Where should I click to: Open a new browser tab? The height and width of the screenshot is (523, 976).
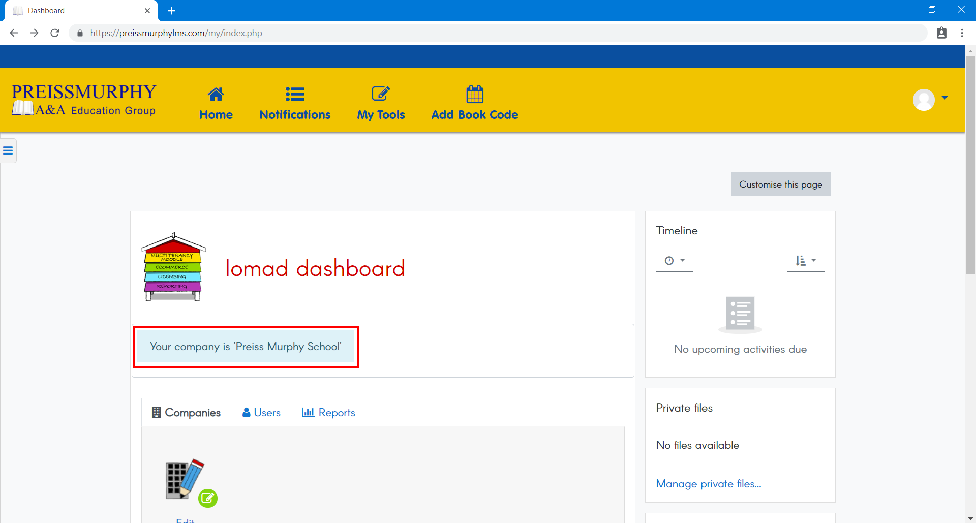[x=172, y=11]
